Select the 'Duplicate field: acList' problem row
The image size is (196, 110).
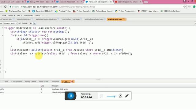tap(98, 89)
